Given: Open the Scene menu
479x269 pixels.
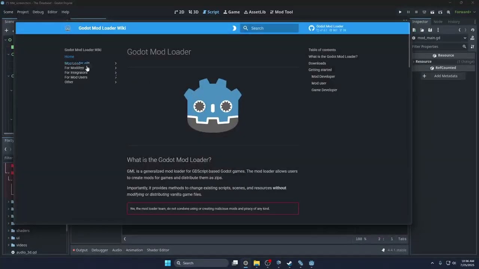Looking at the screenshot, I should click(8, 12).
